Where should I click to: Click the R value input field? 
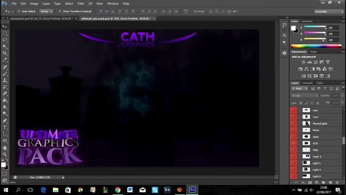coord(333,28)
